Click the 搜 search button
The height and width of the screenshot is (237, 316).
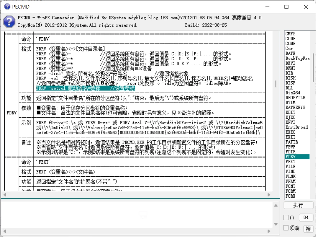click(308, 229)
